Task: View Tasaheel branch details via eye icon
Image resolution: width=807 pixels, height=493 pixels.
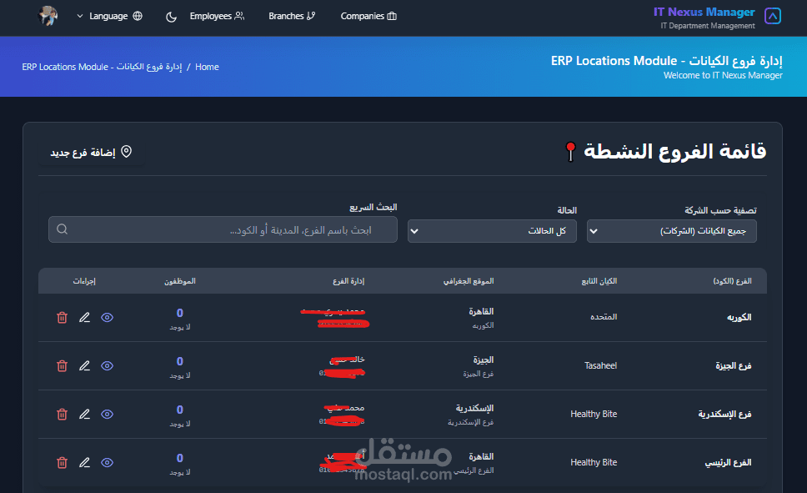Action: (107, 365)
